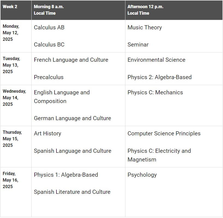Select Calculus BC in Monday morning
223x218 pixels.
(49, 45)
